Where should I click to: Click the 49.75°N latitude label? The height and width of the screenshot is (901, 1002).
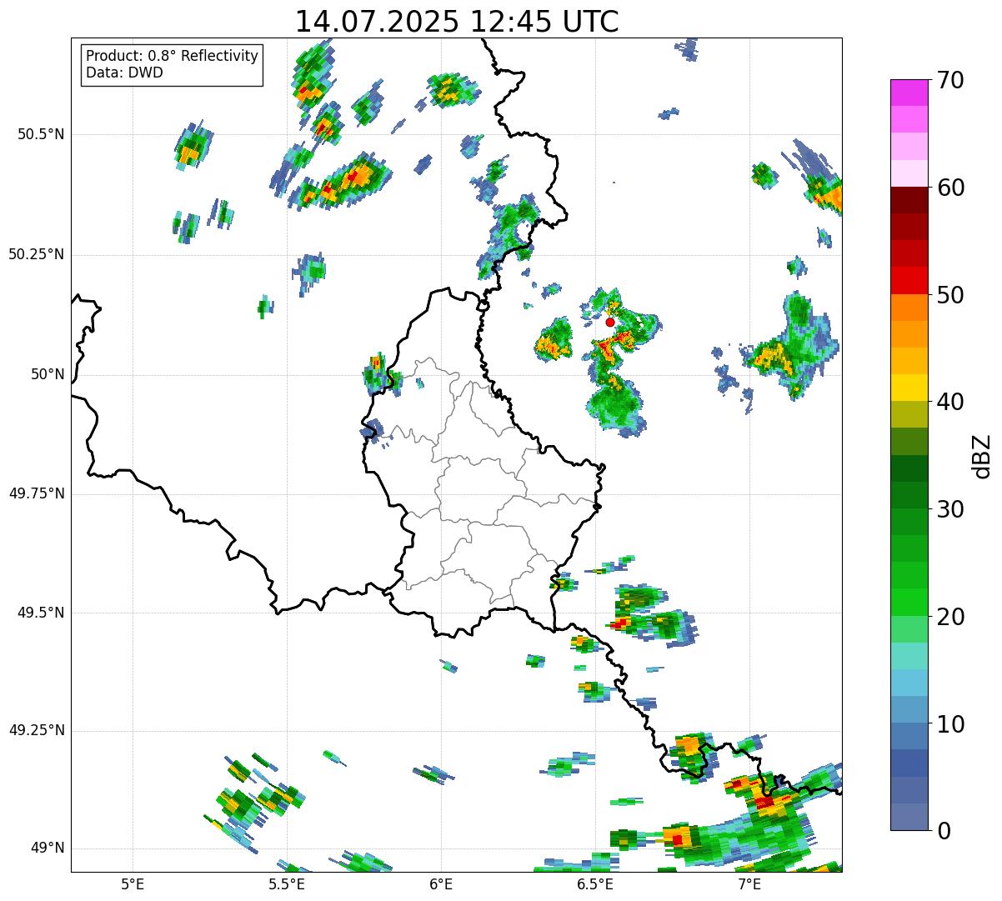37,493
